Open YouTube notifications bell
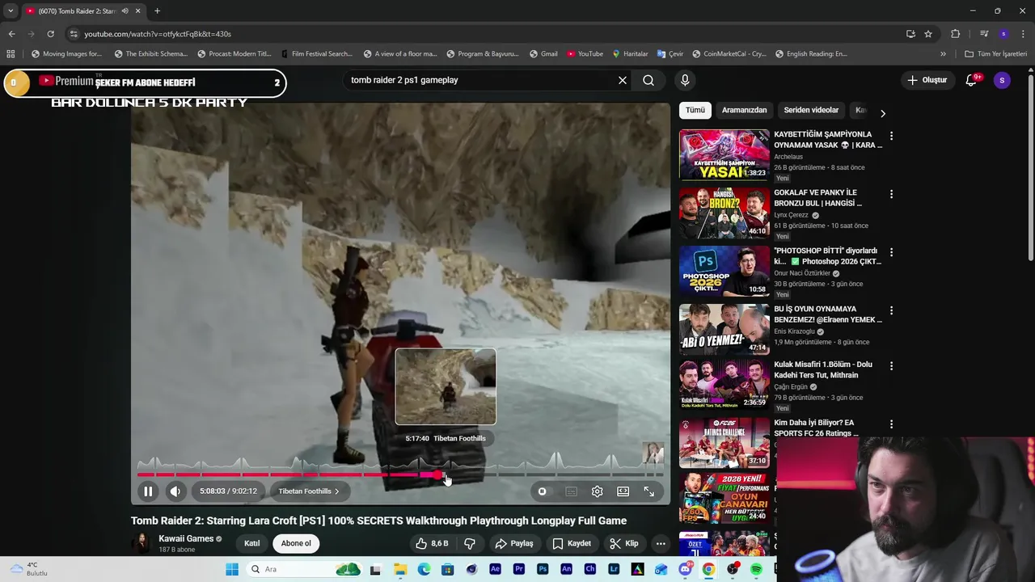Screen dimensions: 1035x582 point(972,80)
